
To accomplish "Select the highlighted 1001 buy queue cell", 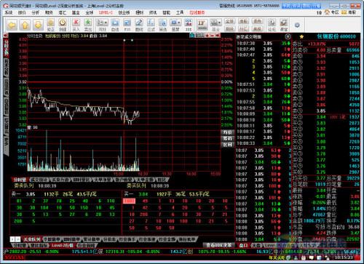I will point(130,201).
